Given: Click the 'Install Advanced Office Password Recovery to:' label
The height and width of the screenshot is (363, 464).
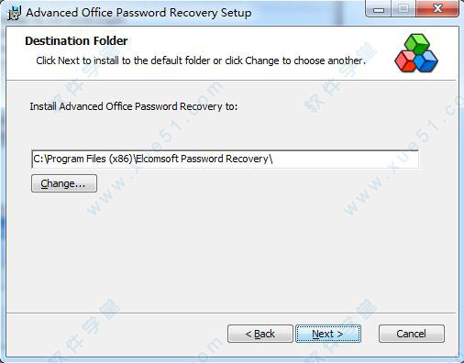Looking at the screenshot, I should 134,106.
